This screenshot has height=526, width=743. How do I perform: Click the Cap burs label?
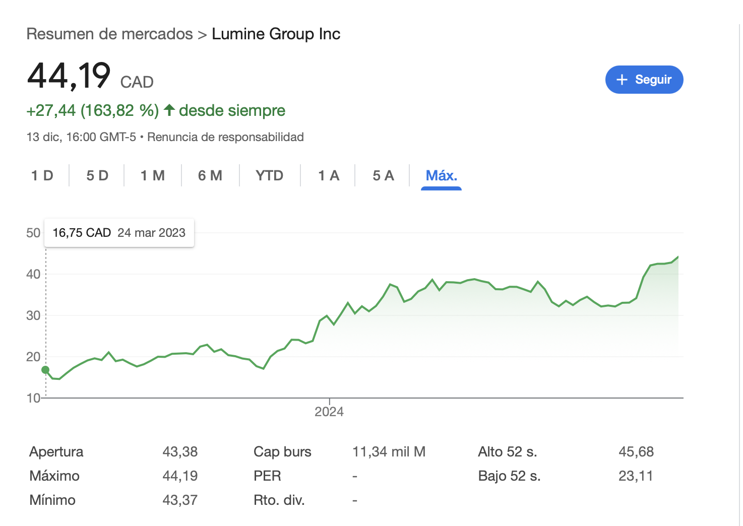pyautogui.click(x=282, y=451)
